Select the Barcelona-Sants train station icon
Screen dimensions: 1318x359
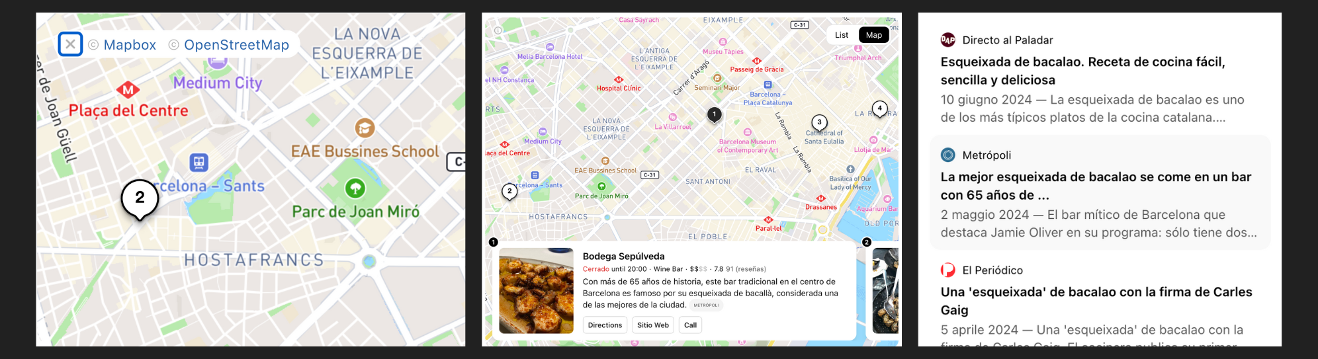click(x=198, y=162)
